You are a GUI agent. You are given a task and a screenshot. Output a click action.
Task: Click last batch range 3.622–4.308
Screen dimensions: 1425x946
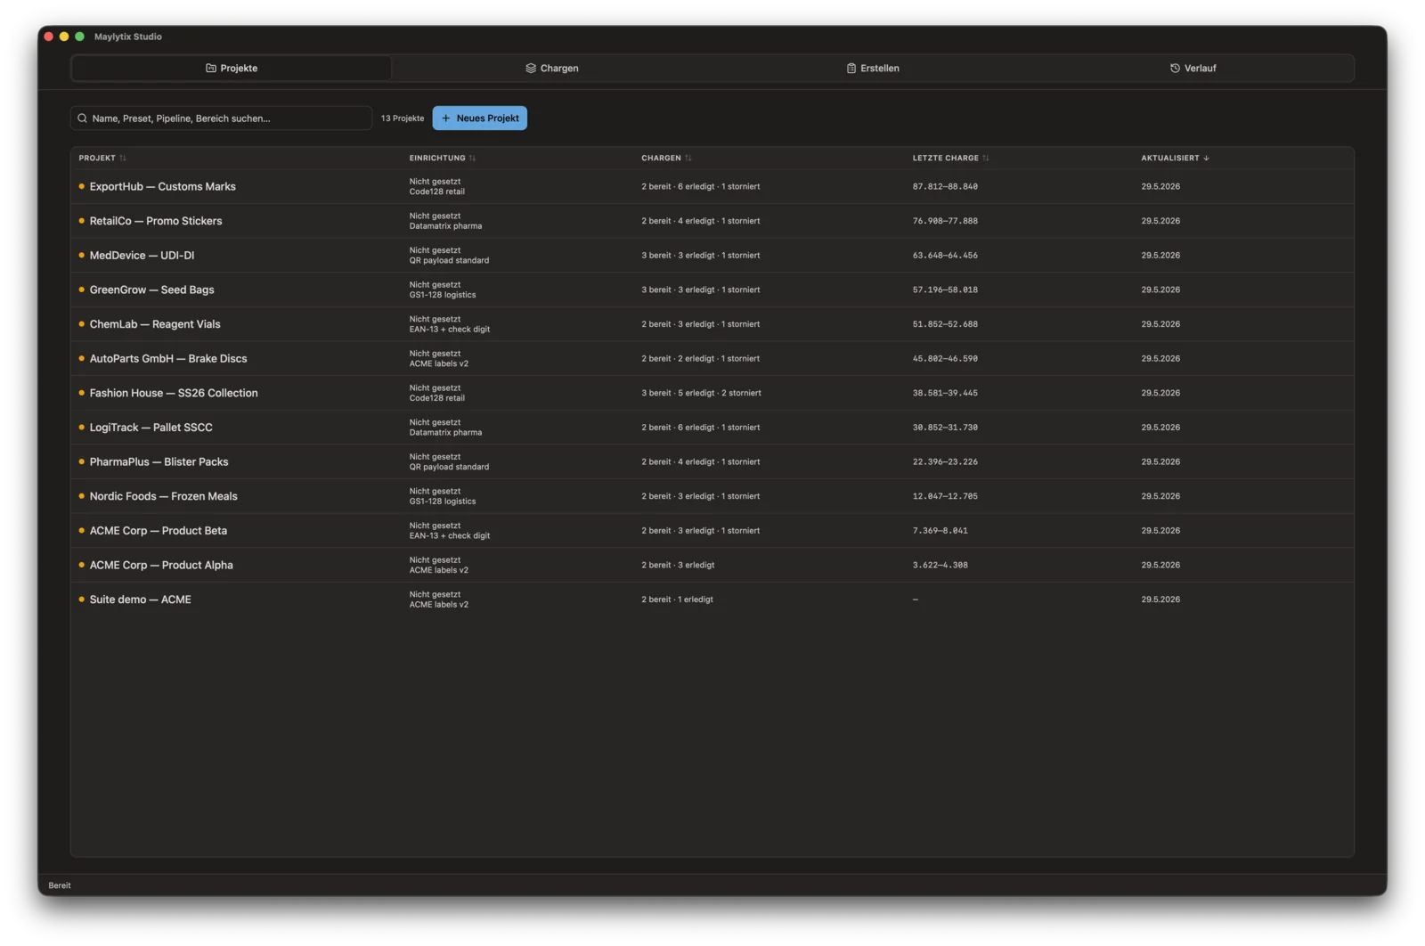(x=940, y=565)
